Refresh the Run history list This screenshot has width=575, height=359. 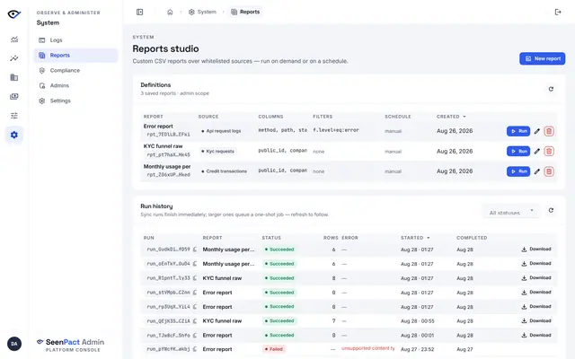(x=551, y=210)
